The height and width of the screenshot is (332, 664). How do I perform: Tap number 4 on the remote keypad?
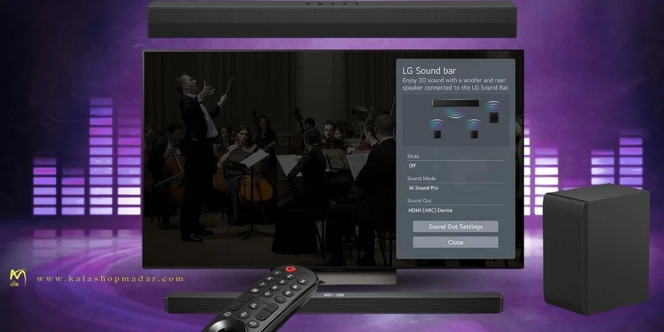point(269,278)
